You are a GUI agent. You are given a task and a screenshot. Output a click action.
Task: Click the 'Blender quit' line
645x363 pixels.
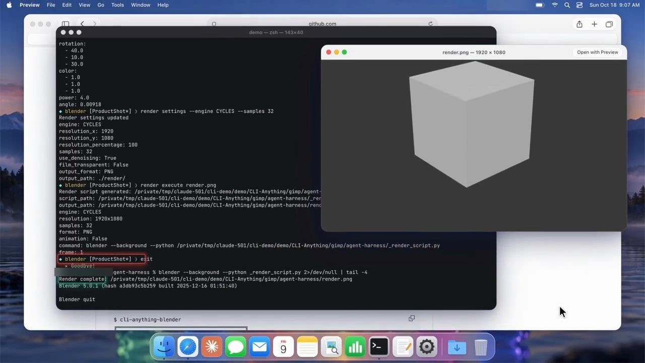coord(77,299)
